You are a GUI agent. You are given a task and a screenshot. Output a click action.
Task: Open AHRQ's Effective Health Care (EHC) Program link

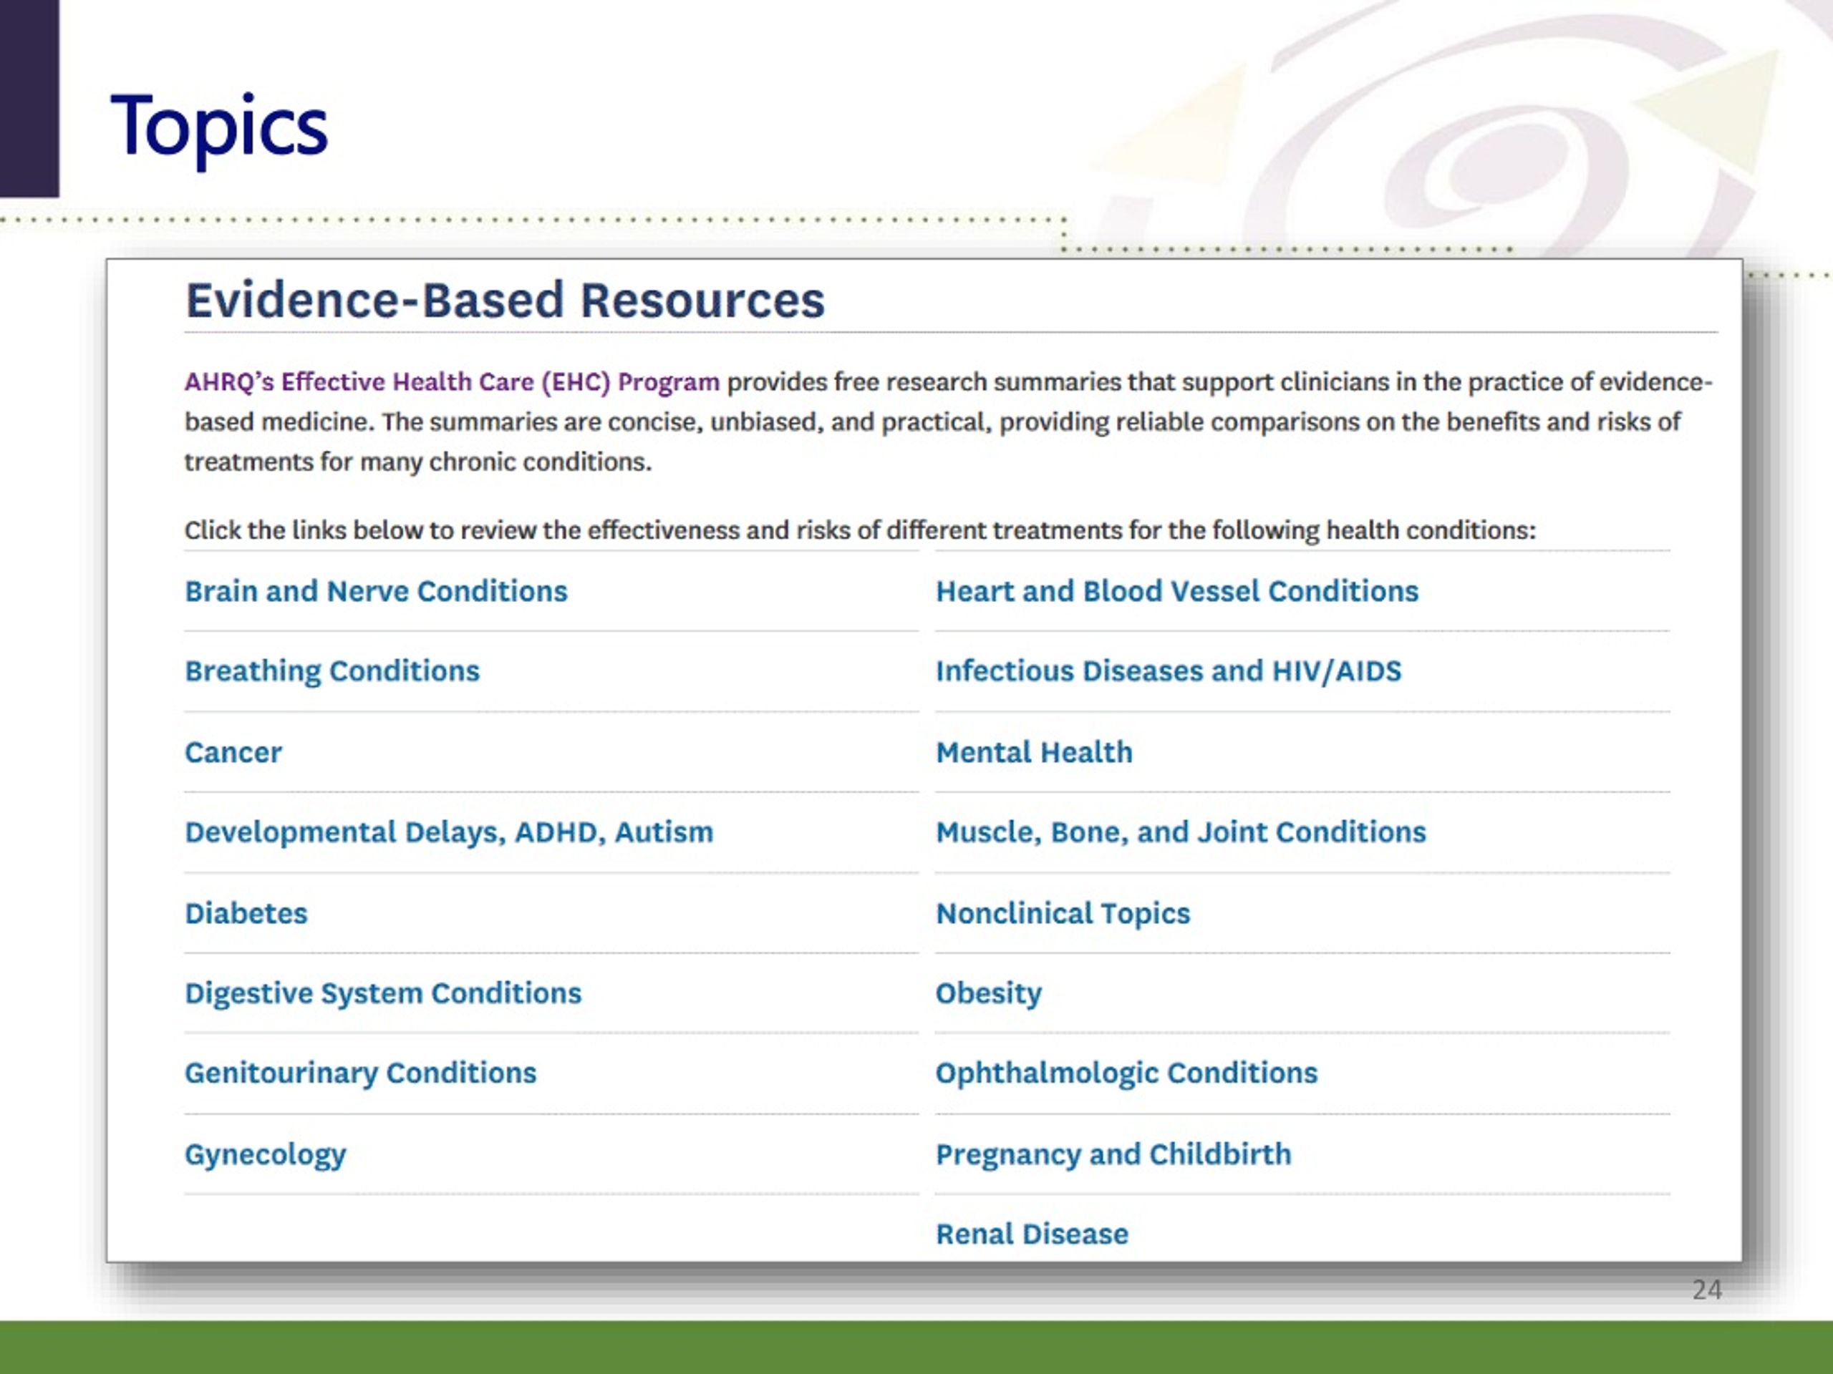452,382
